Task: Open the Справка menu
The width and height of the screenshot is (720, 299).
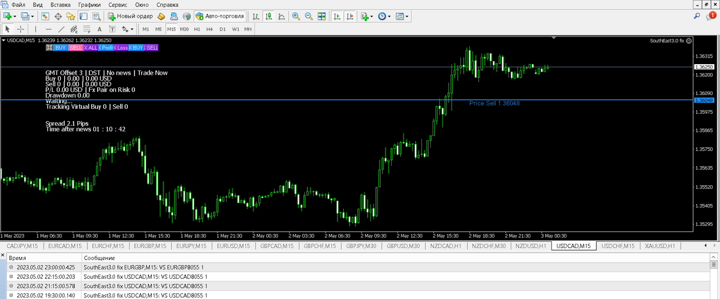Action: pyautogui.click(x=167, y=4)
